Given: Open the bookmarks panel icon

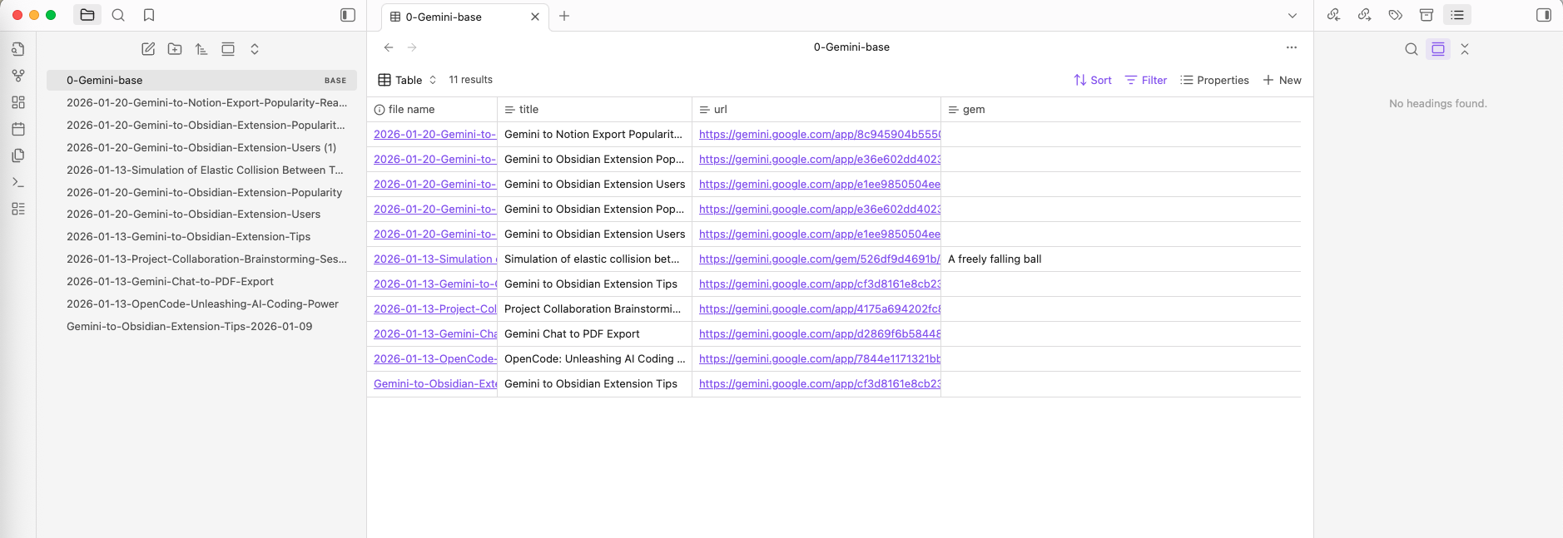Looking at the screenshot, I should [149, 15].
